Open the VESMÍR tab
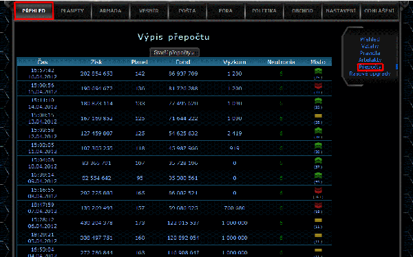 (149, 11)
